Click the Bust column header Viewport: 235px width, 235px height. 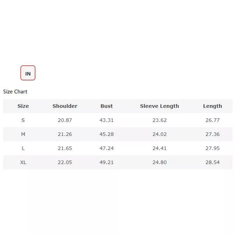106,106
